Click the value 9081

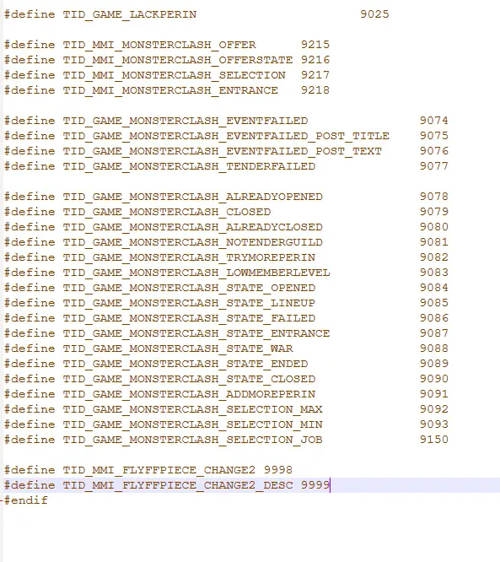(x=434, y=242)
